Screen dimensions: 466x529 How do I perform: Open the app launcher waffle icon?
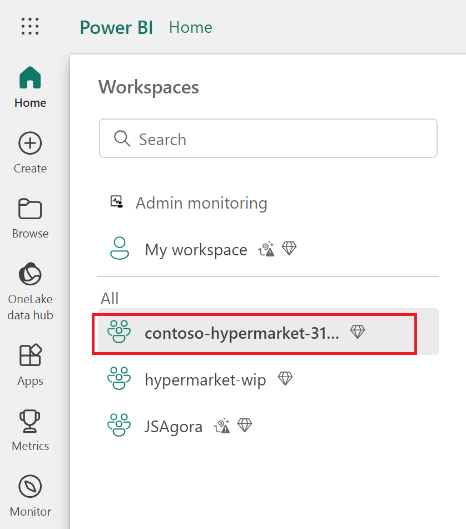pyautogui.click(x=30, y=26)
